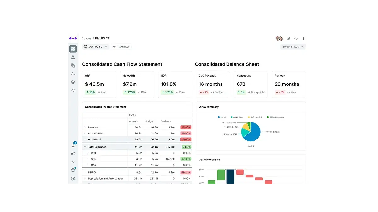Click Total Expenses 3.88% badge

pos(186,147)
